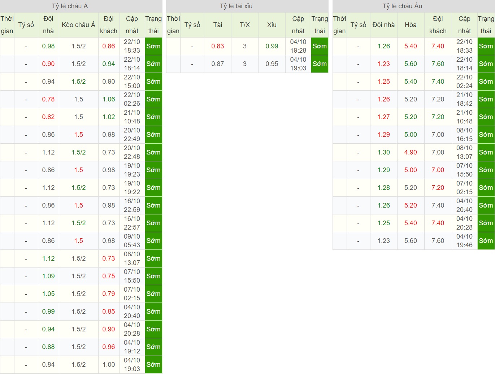Click draw odds 5.60 in the 22/10 18:14 European row
The height and width of the screenshot is (374, 495).
point(411,64)
